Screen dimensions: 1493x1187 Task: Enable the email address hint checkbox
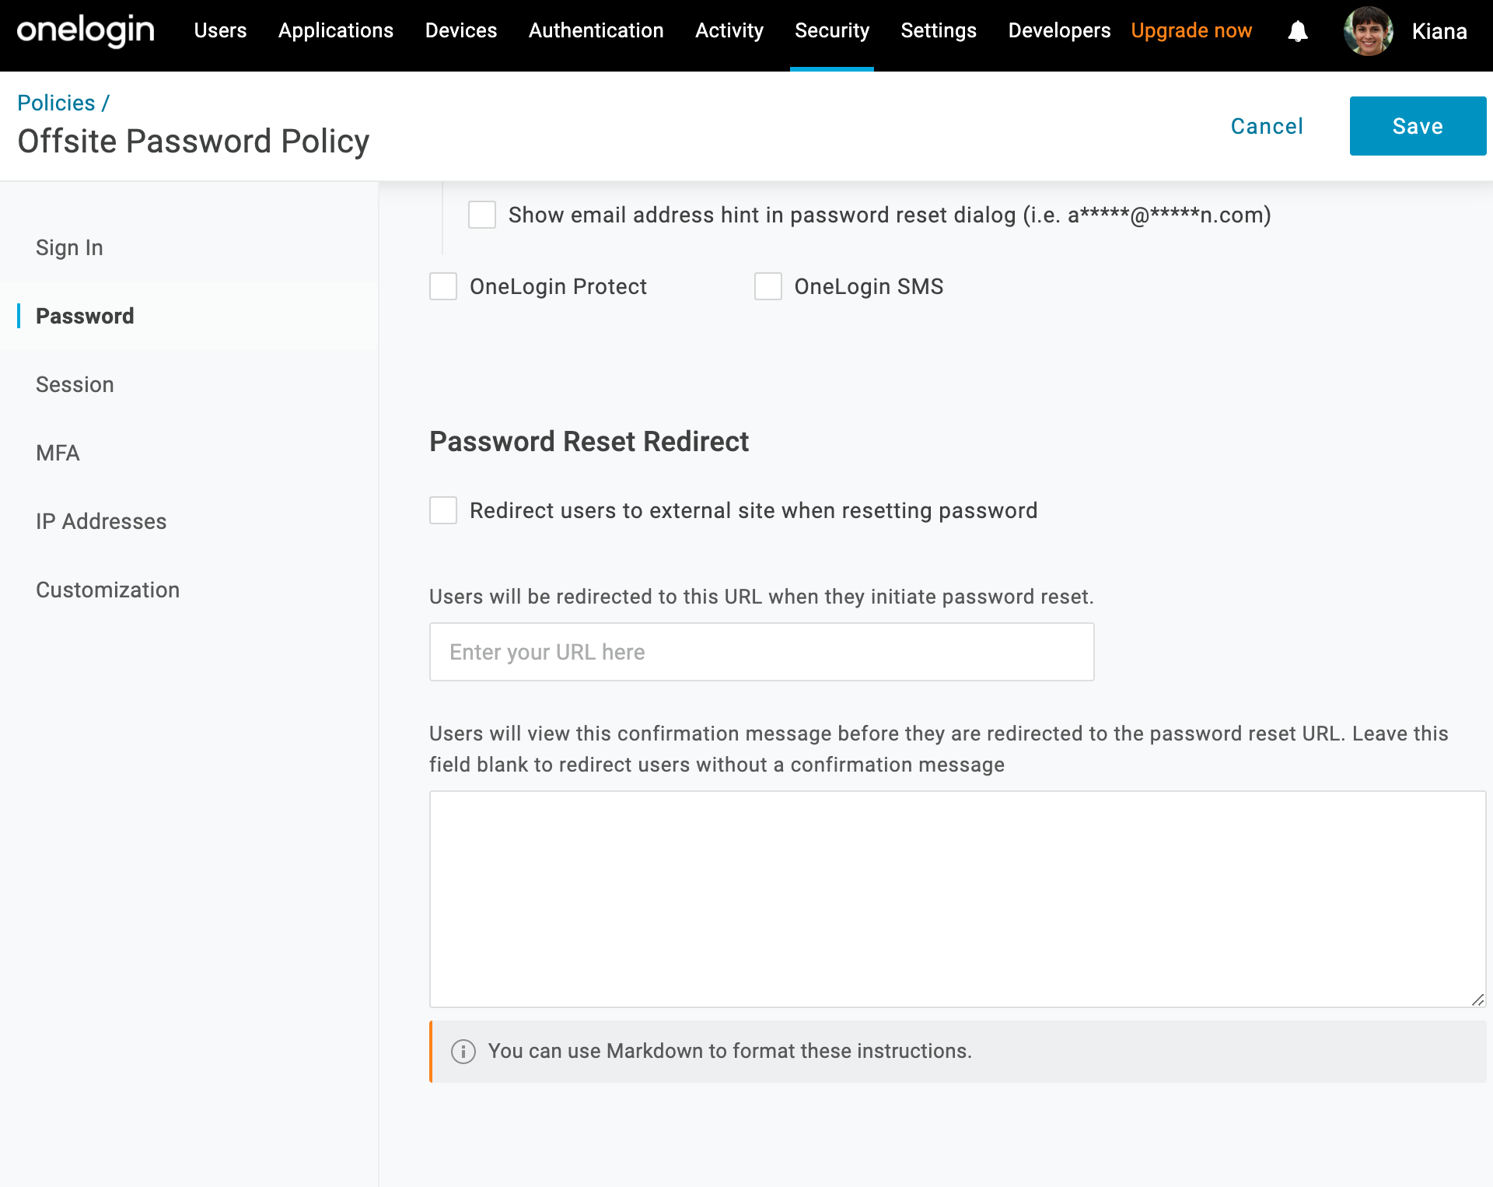point(481,215)
